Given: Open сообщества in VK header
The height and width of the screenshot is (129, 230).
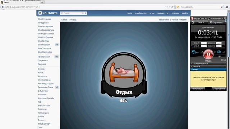Looking at the screenshot, I should [141, 13].
